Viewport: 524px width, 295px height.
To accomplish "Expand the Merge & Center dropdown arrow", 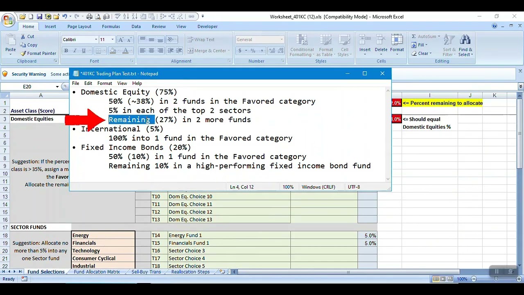I will 228,51.
